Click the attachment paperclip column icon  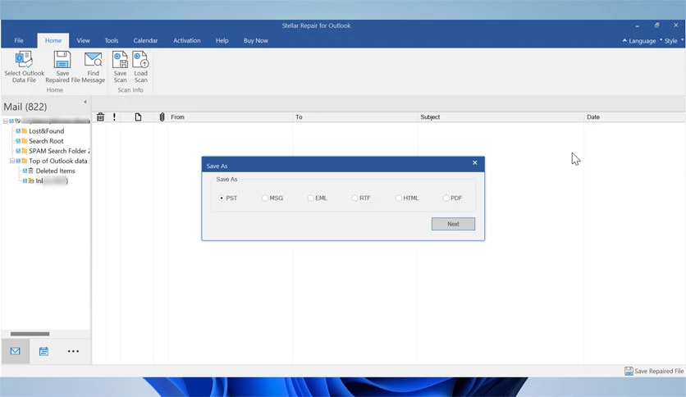pyautogui.click(x=162, y=116)
